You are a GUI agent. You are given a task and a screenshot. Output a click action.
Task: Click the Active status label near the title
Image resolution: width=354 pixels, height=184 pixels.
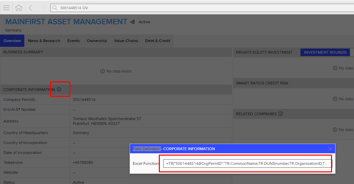pyautogui.click(x=144, y=22)
